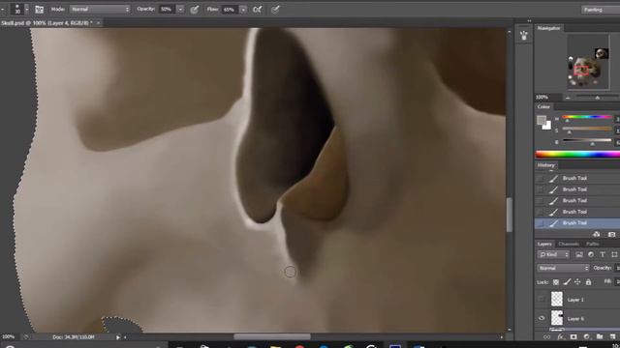Viewport: 620px width, 348px height.
Task: Open the Brush Presets panel icon
Action: (x=524, y=36)
